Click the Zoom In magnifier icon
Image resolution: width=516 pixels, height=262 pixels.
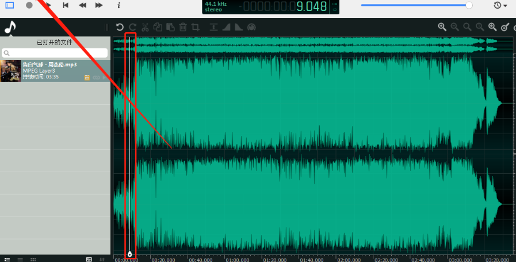[x=442, y=27]
